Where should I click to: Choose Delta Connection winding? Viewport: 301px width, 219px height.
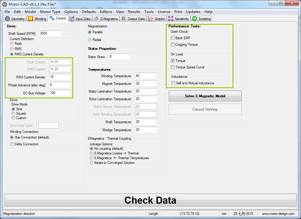tap(12, 144)
